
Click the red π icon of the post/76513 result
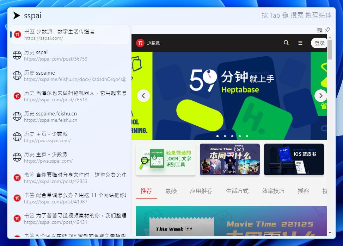[17, 96]
